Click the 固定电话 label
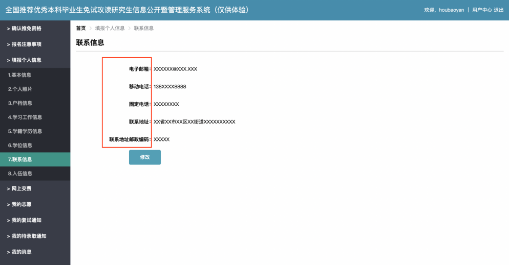Screen dimensions: 509x265 [x=140, y=104]
